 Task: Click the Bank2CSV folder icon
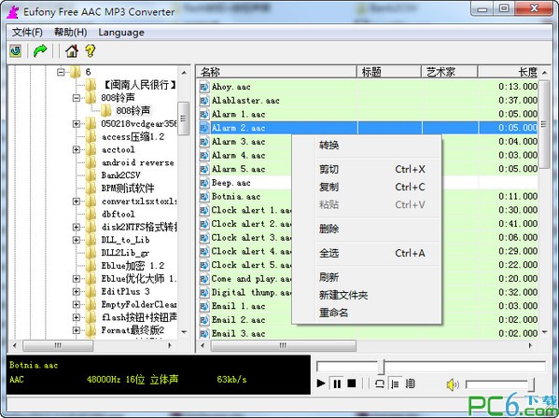click(91, 175)
